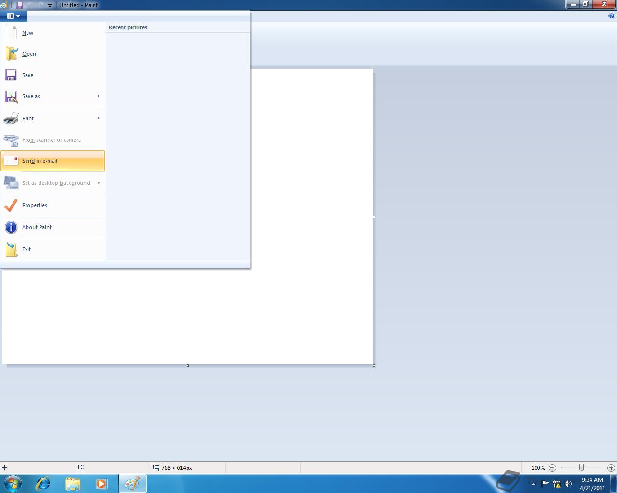Open Windows Media Player from taskbar
617x493 pixels.
click(102, 483)
